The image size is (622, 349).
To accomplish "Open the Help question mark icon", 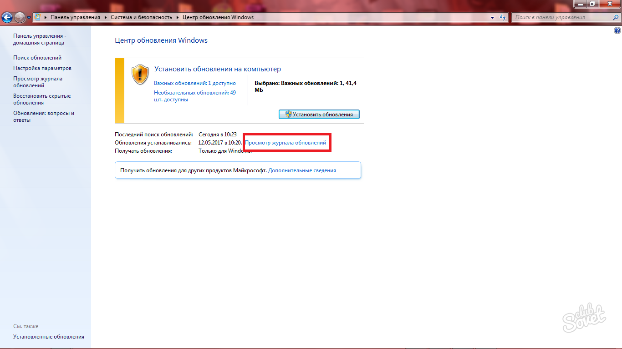I will [x=617, y=31].
